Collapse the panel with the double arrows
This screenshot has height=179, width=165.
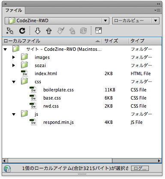(x=158, y=4)
